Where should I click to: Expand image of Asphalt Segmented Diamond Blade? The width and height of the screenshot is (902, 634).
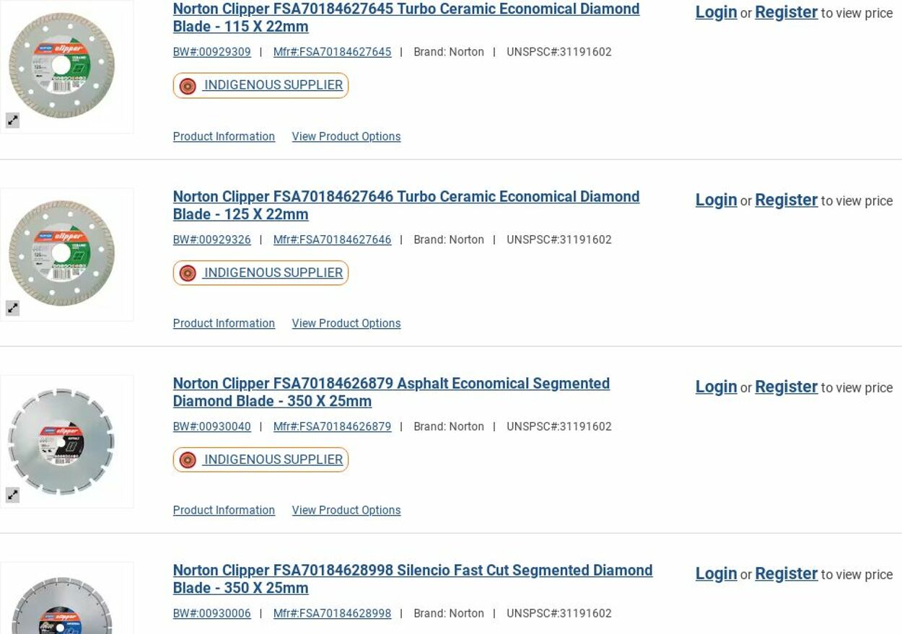coord(13,495)
